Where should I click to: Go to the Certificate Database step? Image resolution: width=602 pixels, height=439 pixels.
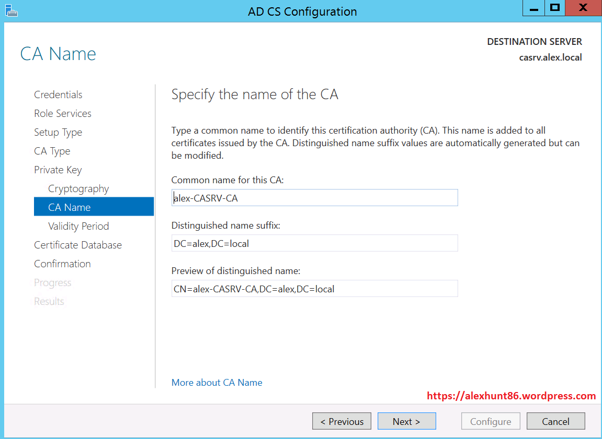click(78, 245)
